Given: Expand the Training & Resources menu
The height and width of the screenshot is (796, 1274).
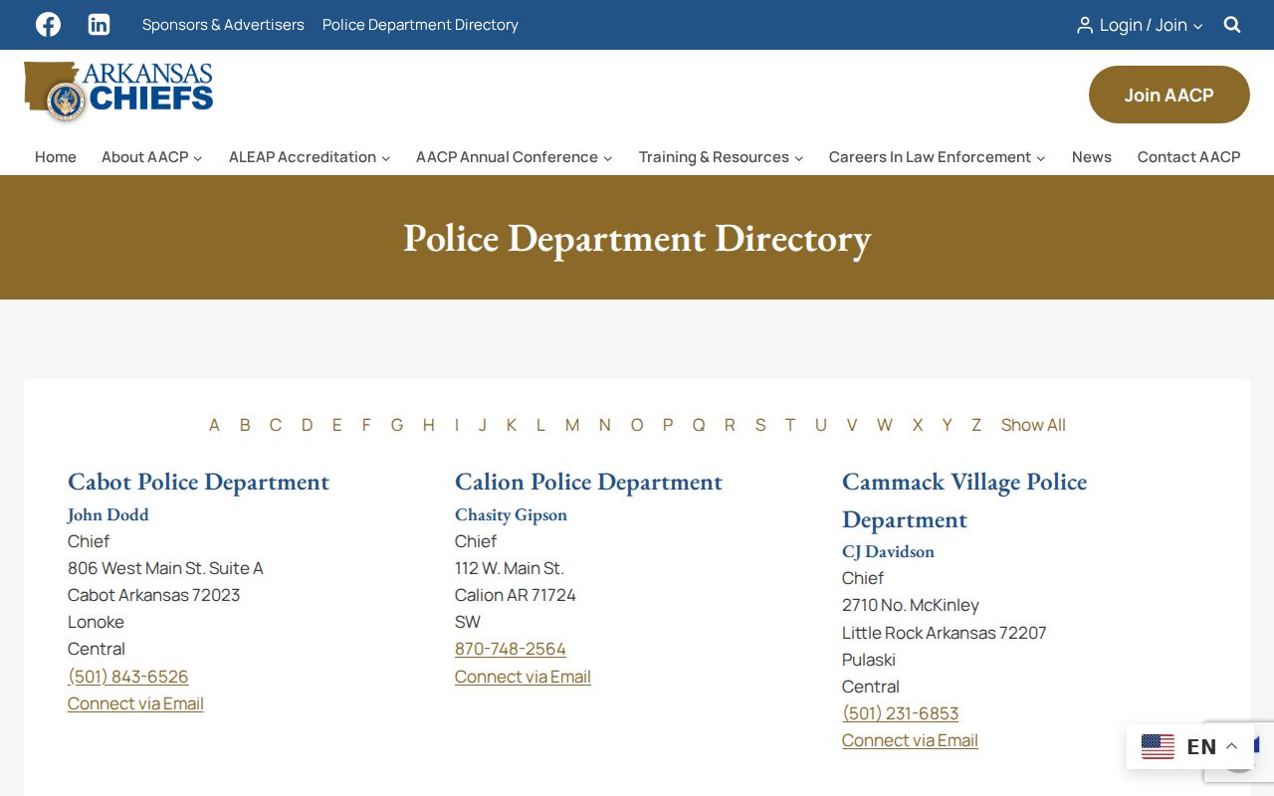Looking at the screenshot, I should tap(721, 157).
